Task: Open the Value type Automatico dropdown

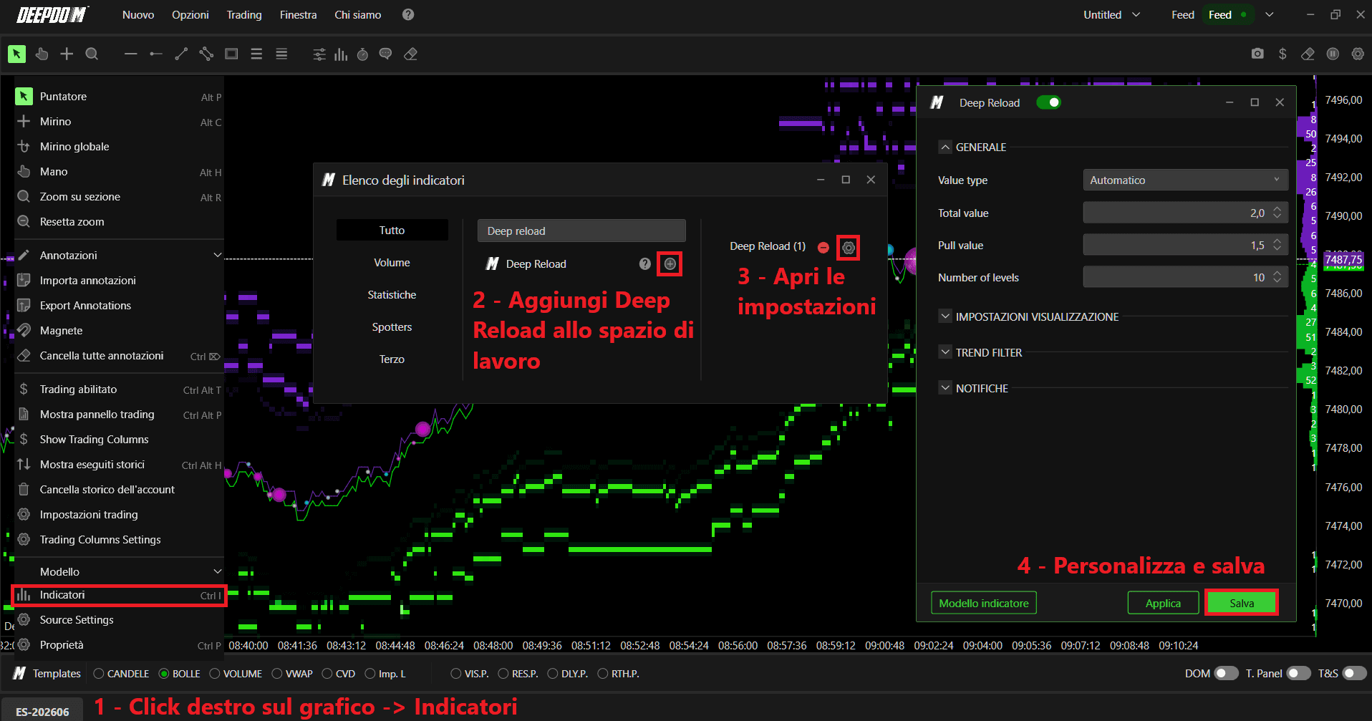Action: pos(1185,180)
